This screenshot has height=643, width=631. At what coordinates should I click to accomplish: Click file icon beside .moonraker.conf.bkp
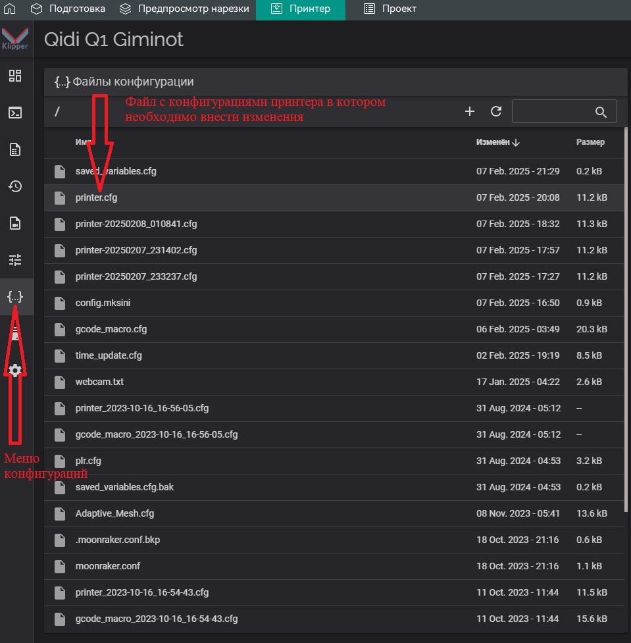[x=60, y=540]
